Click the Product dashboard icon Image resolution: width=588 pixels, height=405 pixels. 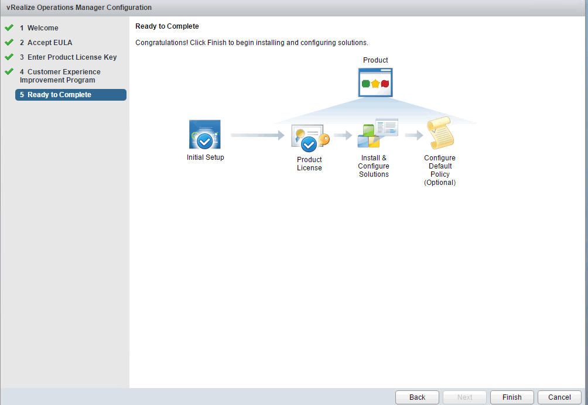375,83
